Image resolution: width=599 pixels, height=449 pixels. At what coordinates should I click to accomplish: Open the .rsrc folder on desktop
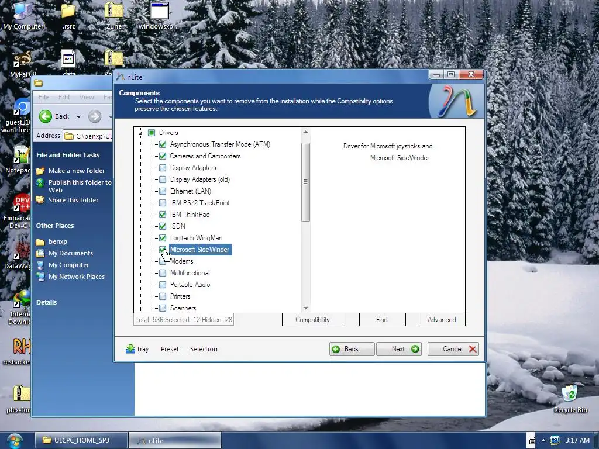click(x=69, y=15)
